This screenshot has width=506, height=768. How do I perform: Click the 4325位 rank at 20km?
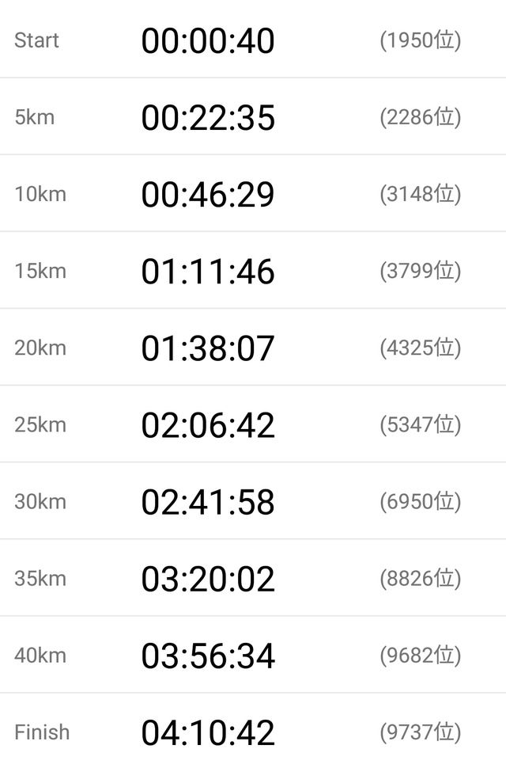coord(421,348)
